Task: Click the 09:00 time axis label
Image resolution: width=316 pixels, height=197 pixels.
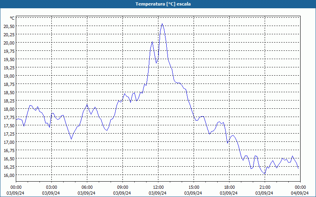Action: coord(123,188)
